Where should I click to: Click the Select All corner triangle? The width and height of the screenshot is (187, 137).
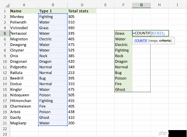point(7,5)
